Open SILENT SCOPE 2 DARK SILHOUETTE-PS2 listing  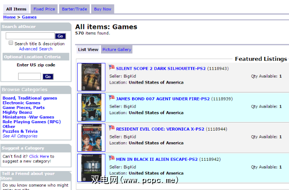pyautogui.click(x=161, y=69)
